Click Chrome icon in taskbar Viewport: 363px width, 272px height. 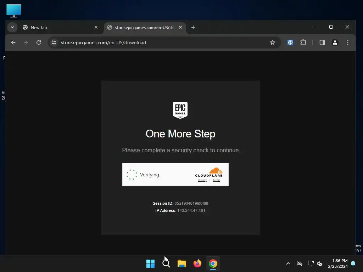coord(213,263)
